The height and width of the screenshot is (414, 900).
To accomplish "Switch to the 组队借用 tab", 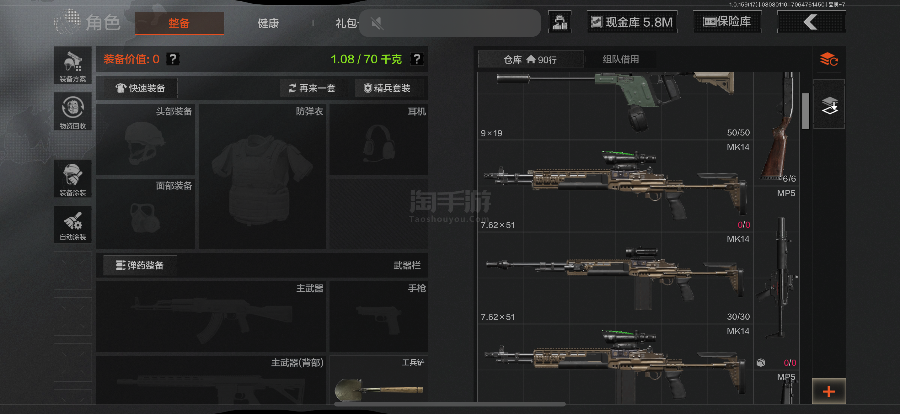I will pos(620,59).
